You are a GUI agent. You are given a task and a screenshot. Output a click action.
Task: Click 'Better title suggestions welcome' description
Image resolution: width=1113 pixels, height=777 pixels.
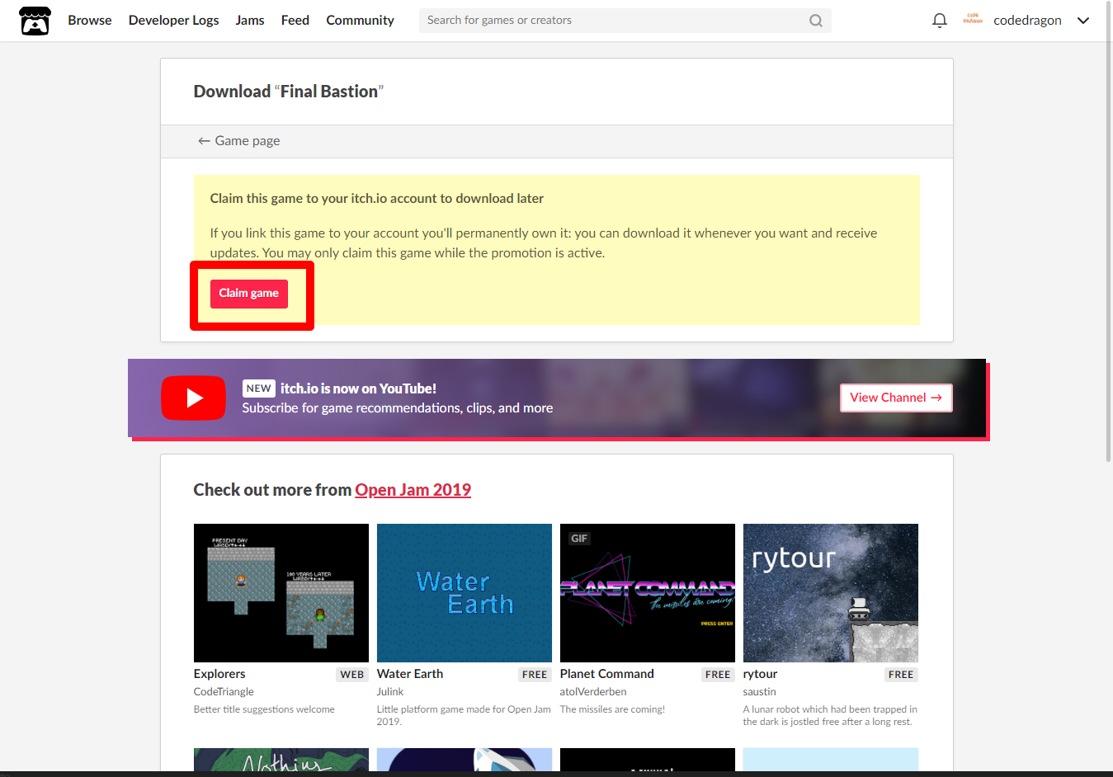tap(264, 709)
